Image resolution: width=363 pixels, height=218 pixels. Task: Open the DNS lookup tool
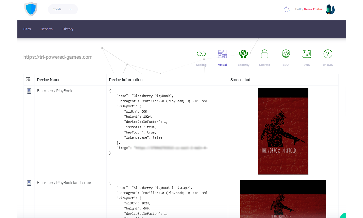[307, 57]
